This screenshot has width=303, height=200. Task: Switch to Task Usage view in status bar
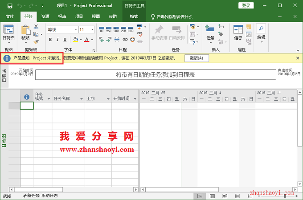(212, 196)
